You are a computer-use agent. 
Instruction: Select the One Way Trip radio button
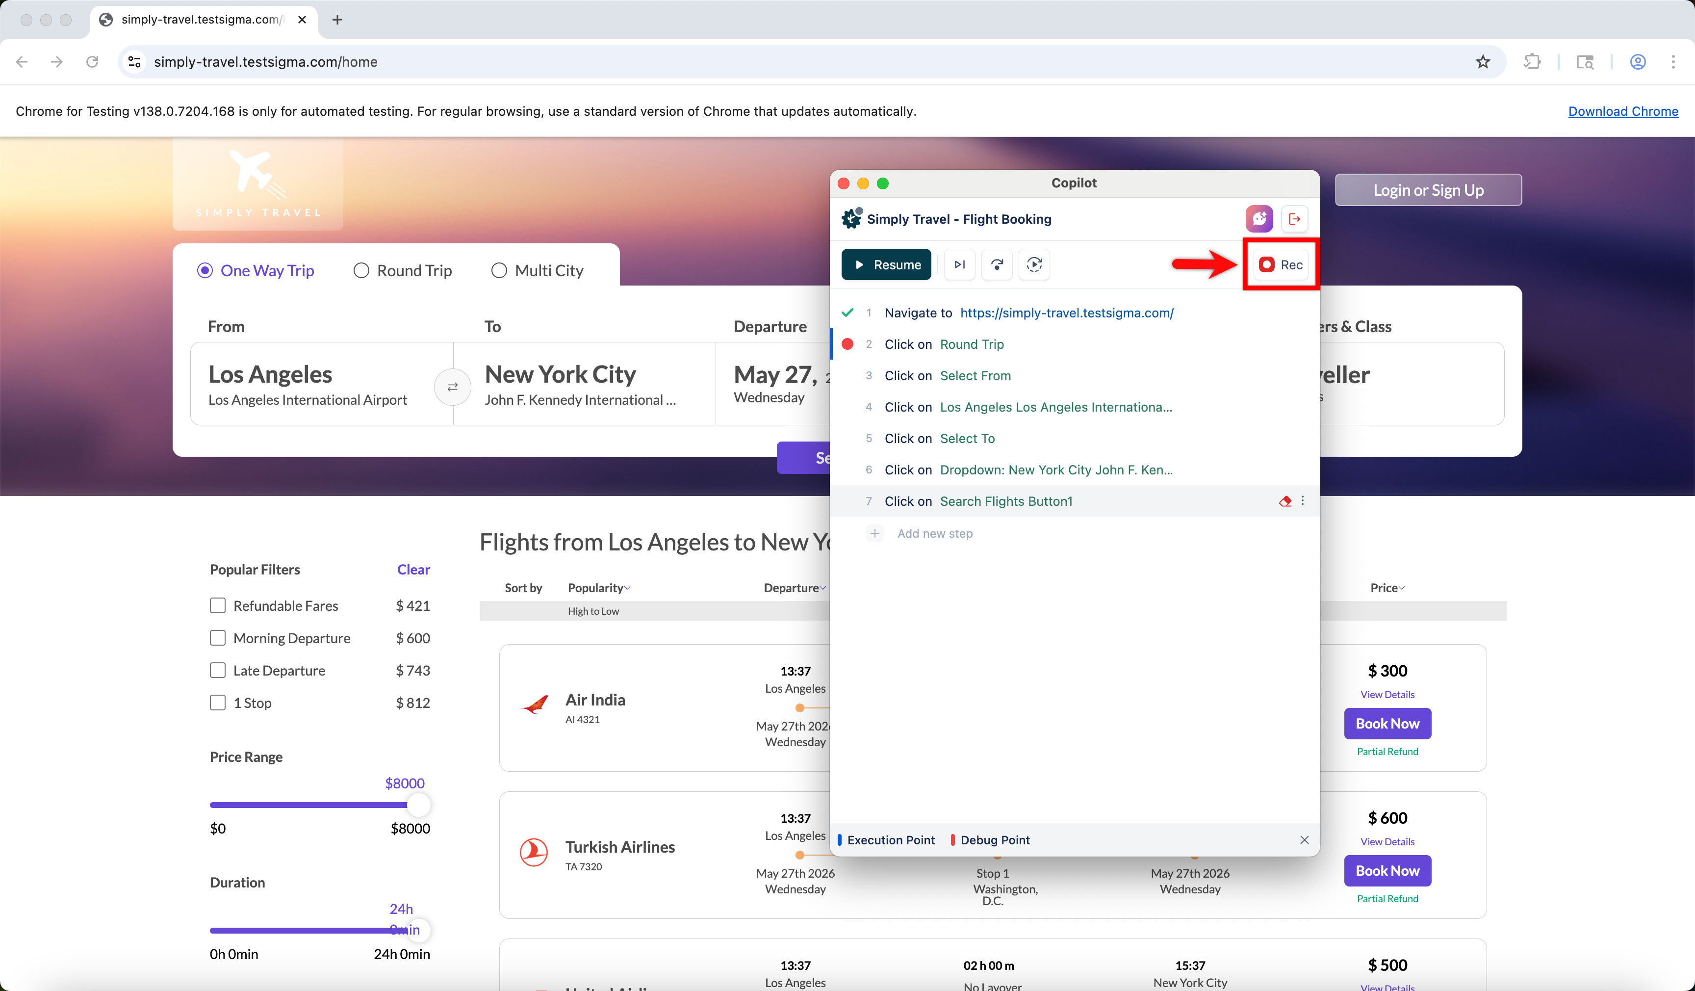(205, 270)
